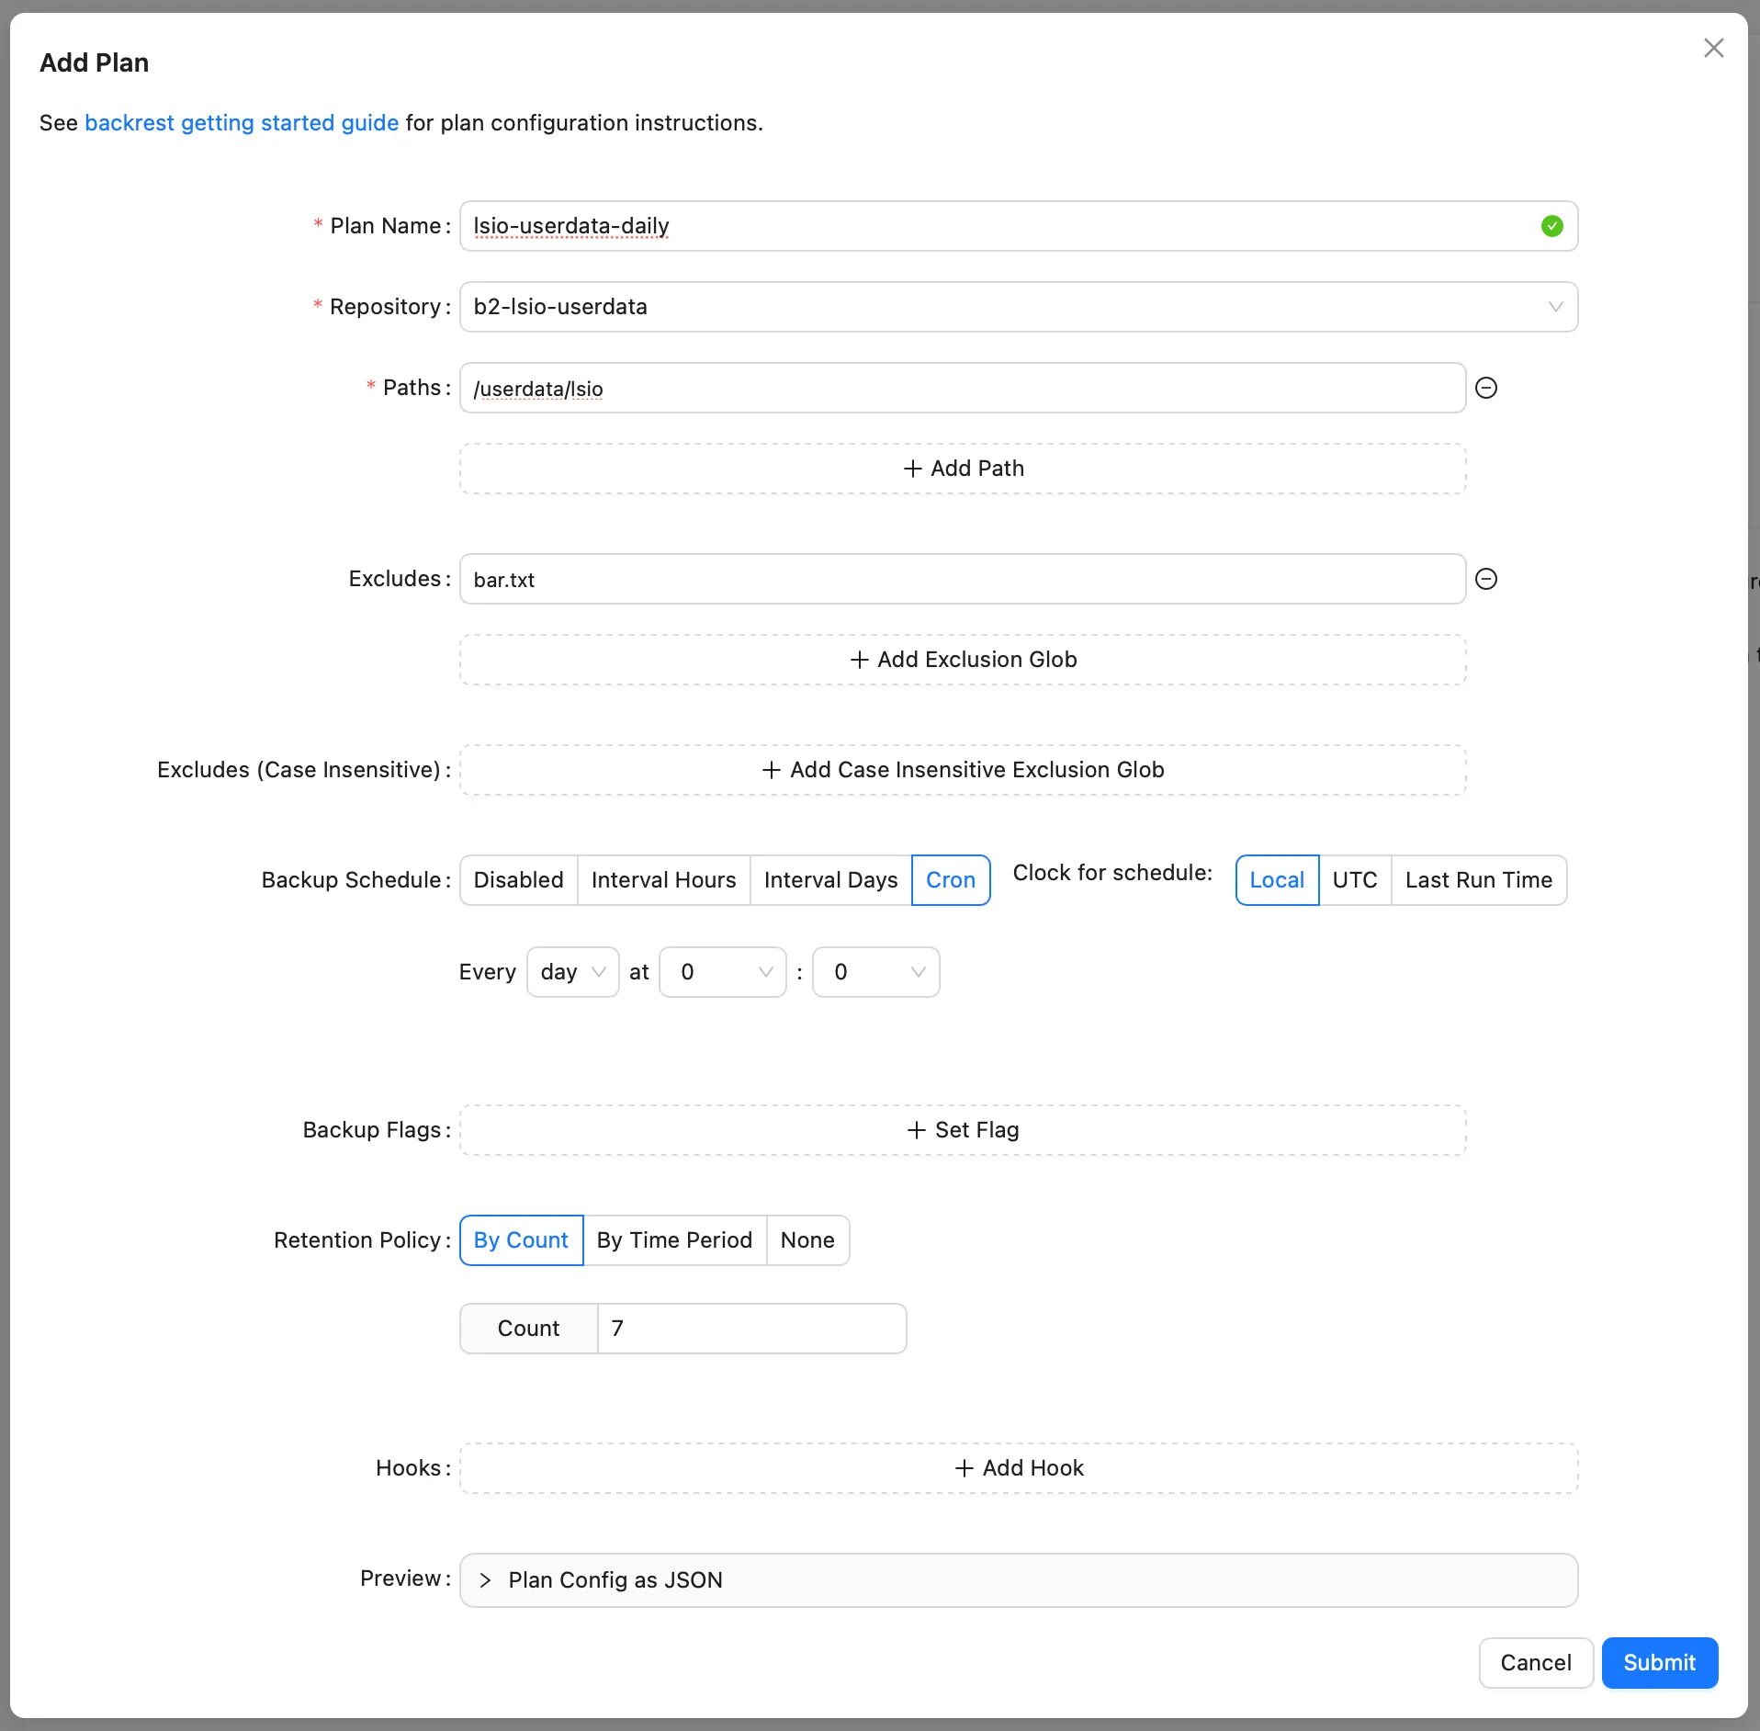Close the Add Plan dialog
The width and height of the screenshot is (1760, 1731).
tap(1713, 48)
